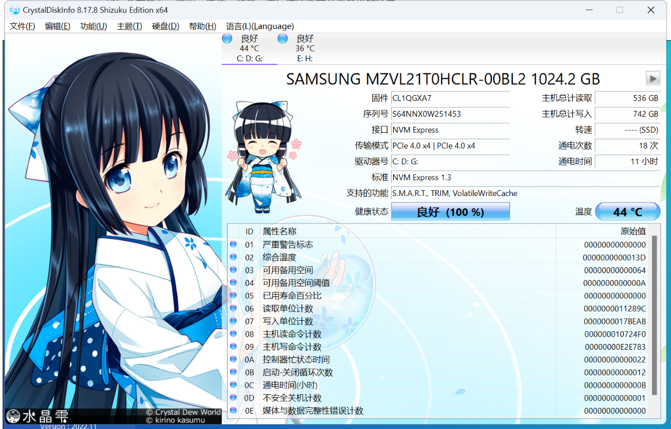The image size is (671, 429).
Task: Click the rotation rate value ---- (SSD)
Action: [x=628, y=130]
